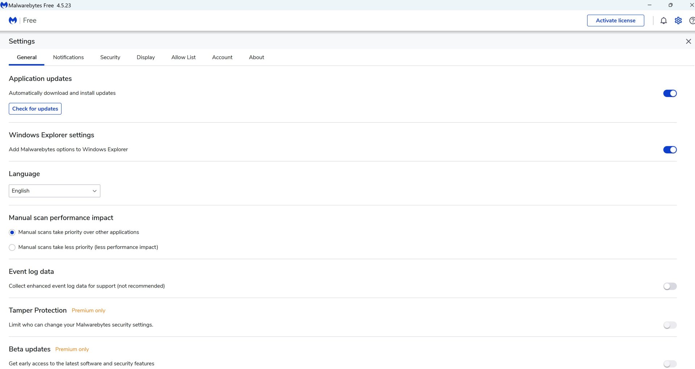This screenshot has height=369, width=695.
Task: Click the Activate license button
Action: pyautogui.click(x=615, y=21)
